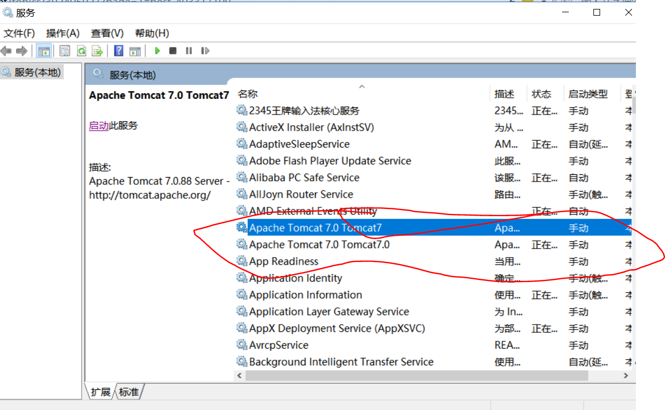Open the Properties toolbar icon
665x410 pixels.
click(64, 51)
